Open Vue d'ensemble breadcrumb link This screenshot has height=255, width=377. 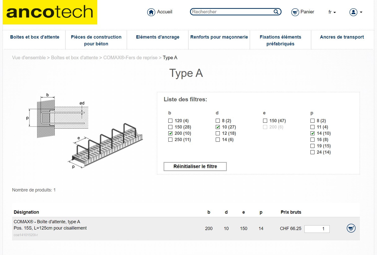pos(29,58)
